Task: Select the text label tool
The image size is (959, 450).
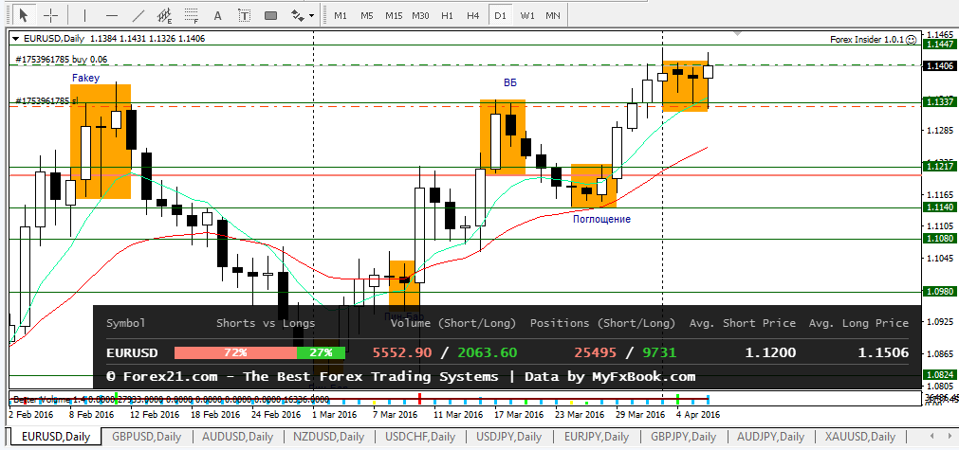Action: (244, 14)
